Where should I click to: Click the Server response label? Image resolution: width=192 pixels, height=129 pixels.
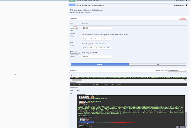[x=74, y=88]
